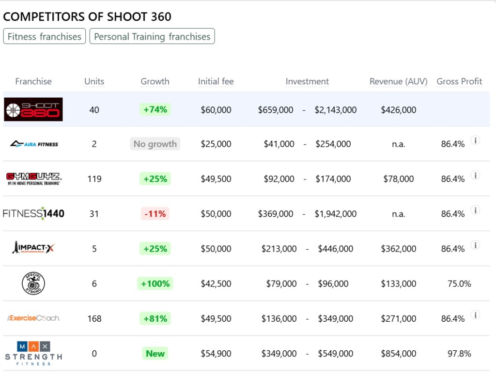Screen dimensions: 496x373
Task: Sort by the Units column header
Action: click(94, 81)
